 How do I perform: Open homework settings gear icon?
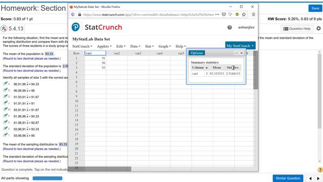point(318,28)
